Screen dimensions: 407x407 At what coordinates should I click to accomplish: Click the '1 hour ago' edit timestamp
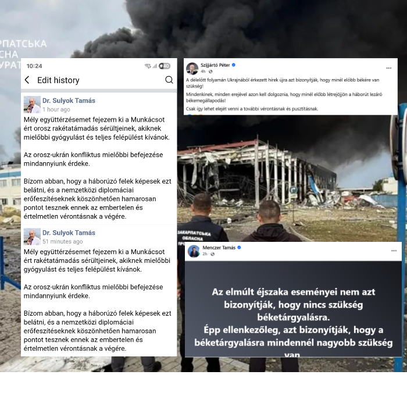pos(56,109)
